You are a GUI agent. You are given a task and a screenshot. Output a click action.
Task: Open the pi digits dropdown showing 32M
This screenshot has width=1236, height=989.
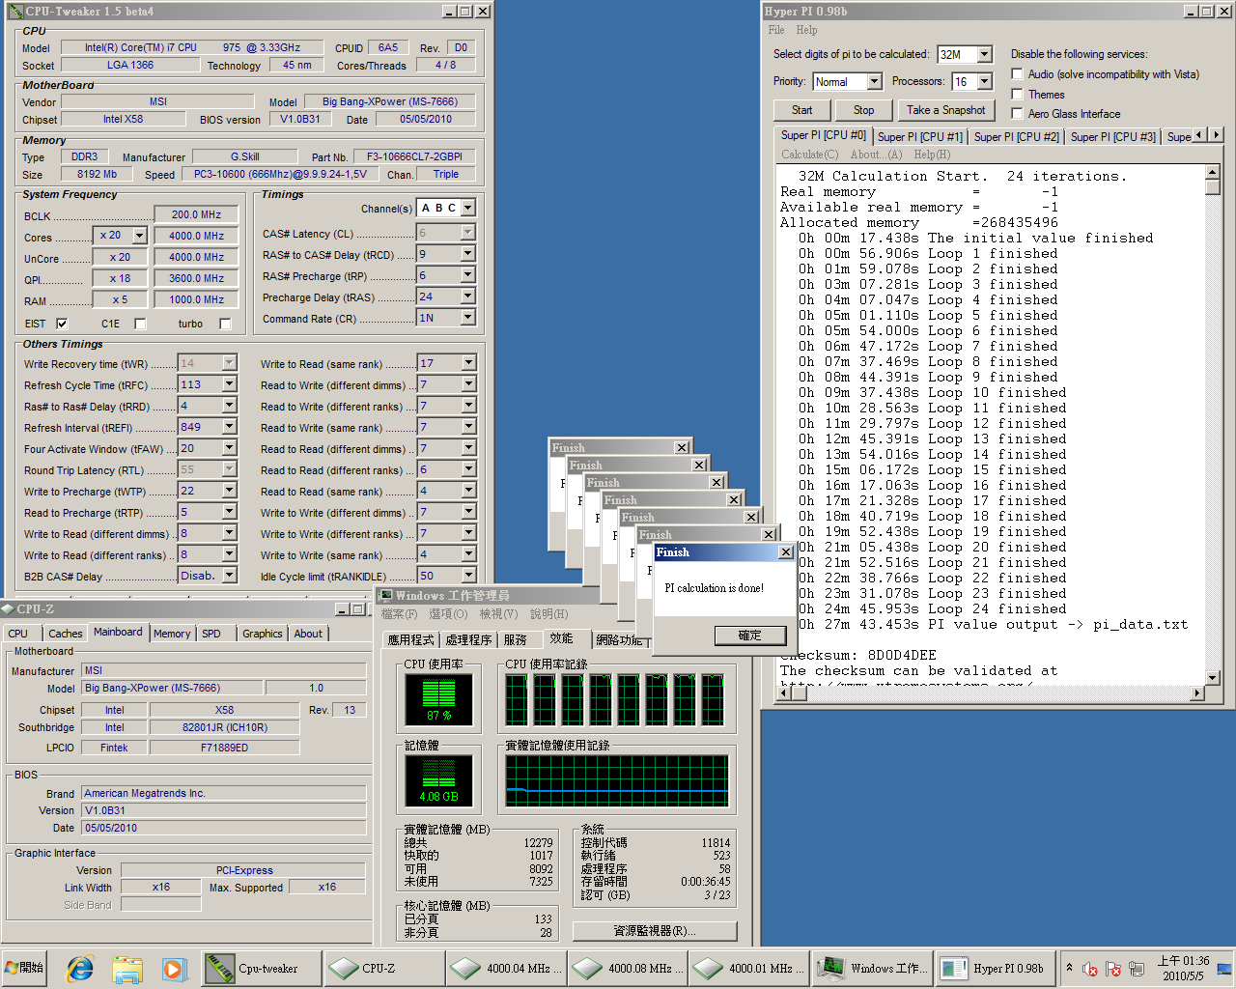(x=984, y=55)
